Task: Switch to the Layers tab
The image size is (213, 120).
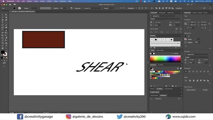Action: click(x=205, y=13)
